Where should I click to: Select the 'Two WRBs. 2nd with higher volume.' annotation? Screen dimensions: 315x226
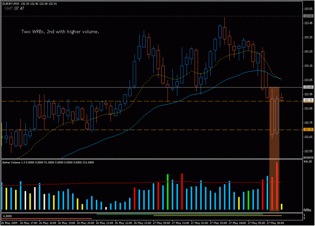tap(60, 32)
